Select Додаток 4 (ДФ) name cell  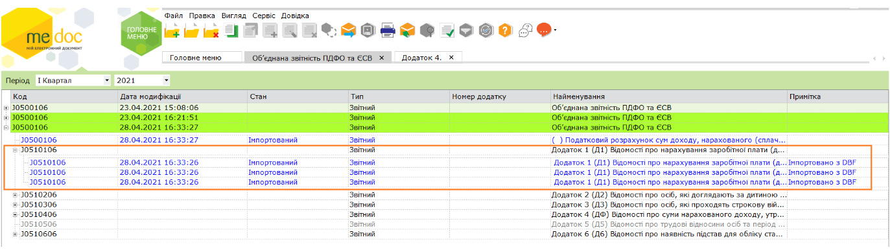tap(668, 214)
